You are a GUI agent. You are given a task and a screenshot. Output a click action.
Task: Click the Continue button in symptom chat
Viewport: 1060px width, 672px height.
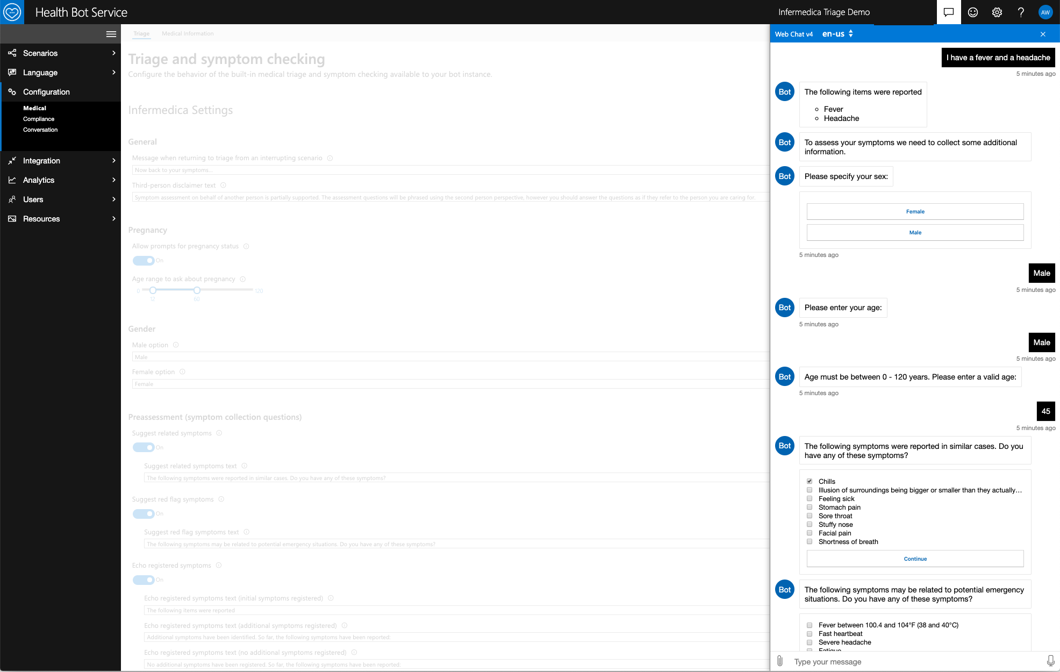coord(915,559)
